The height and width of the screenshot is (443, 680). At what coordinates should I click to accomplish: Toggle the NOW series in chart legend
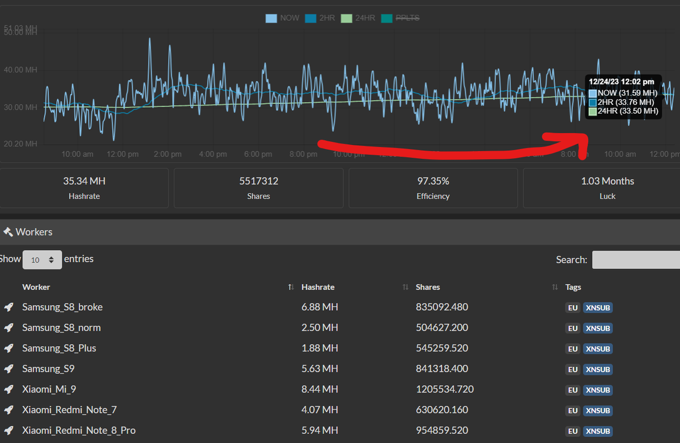click(x=283, y=18)
